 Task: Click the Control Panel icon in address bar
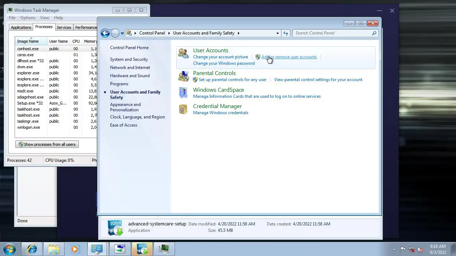[x=129, y=33]
